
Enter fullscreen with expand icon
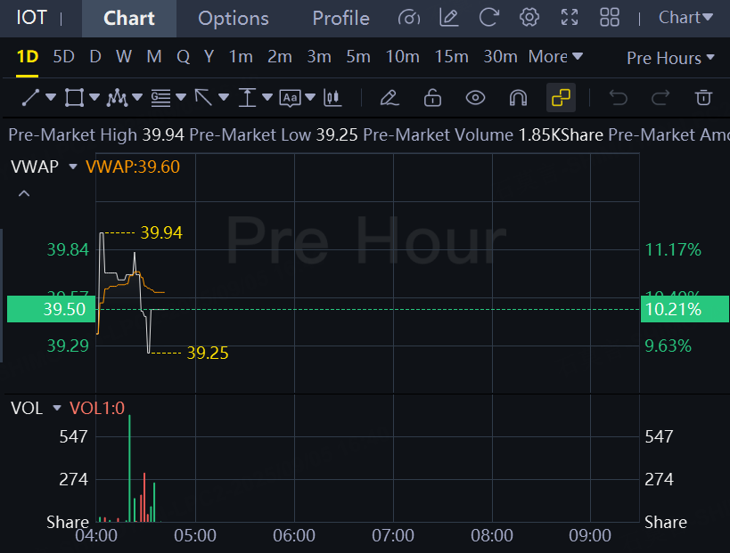click(x=570, y=18)
